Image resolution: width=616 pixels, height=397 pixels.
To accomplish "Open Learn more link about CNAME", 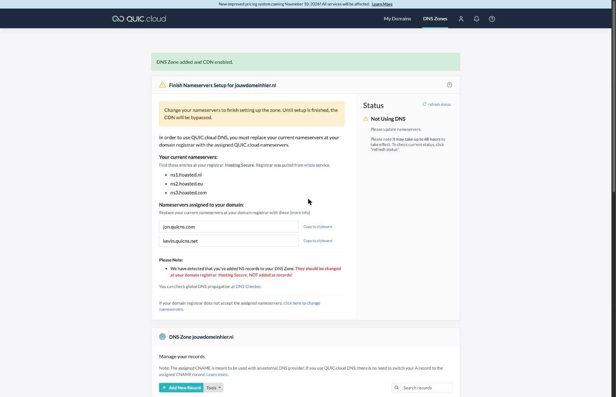I will point(217,375).
